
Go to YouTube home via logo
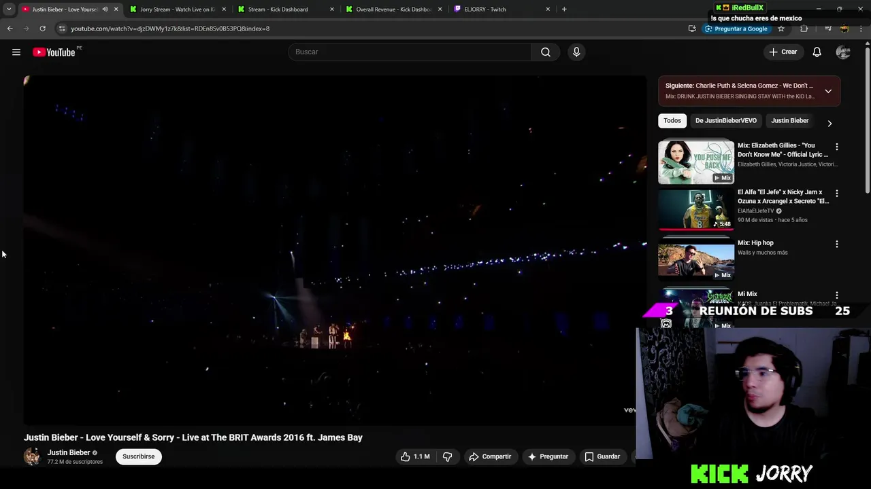[x=54, y=52]
